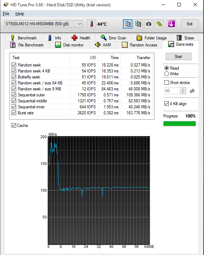
Task: Open options with gear icon
Action: tap(159, 24)
